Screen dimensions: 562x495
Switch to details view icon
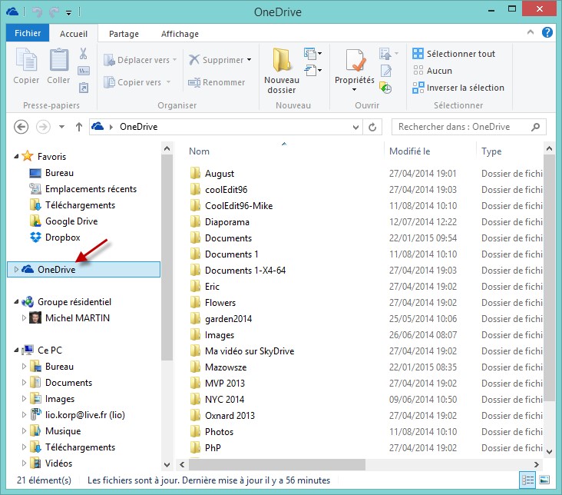point(528,480)
